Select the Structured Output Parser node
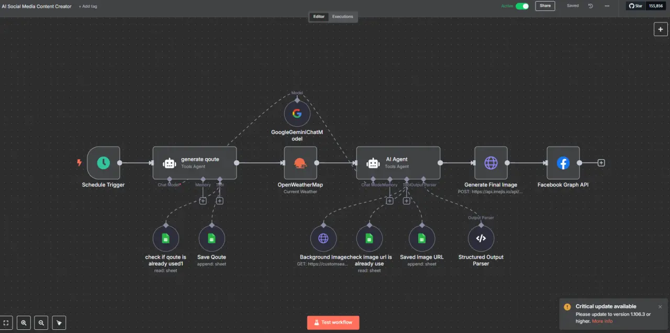670x333 pixels. 481,239
